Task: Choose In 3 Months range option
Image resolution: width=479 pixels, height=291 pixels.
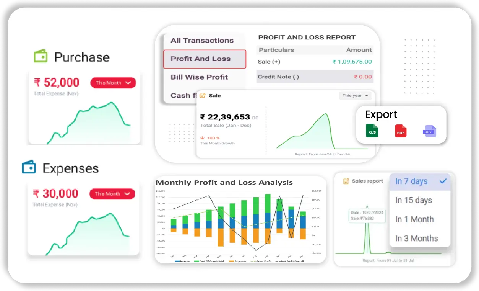Action: point(416,238)
